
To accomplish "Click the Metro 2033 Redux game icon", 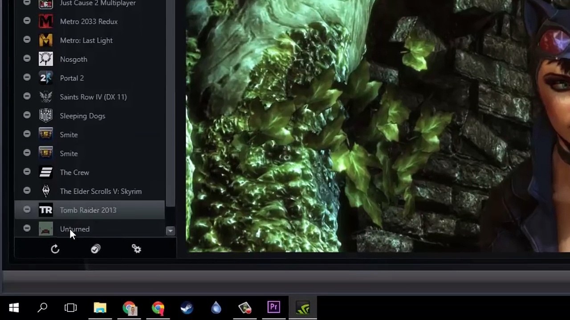I will [46, 21].
